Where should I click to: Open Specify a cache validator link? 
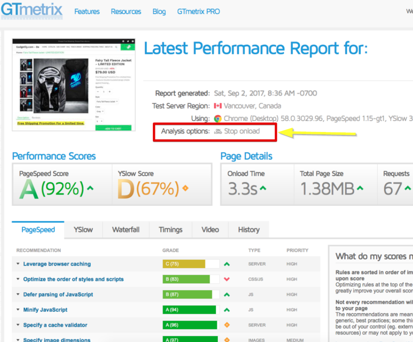pos(55,325)
